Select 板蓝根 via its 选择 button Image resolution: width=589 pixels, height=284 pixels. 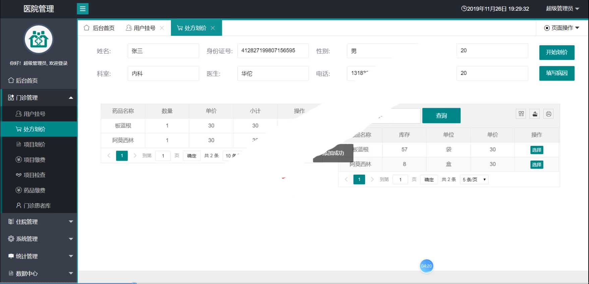pos(536,150)
